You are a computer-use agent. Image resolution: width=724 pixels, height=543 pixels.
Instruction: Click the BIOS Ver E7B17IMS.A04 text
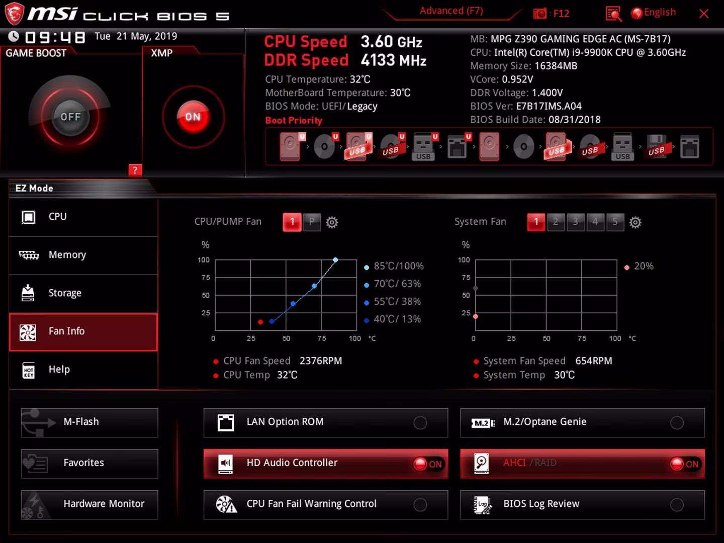[526, 106]
